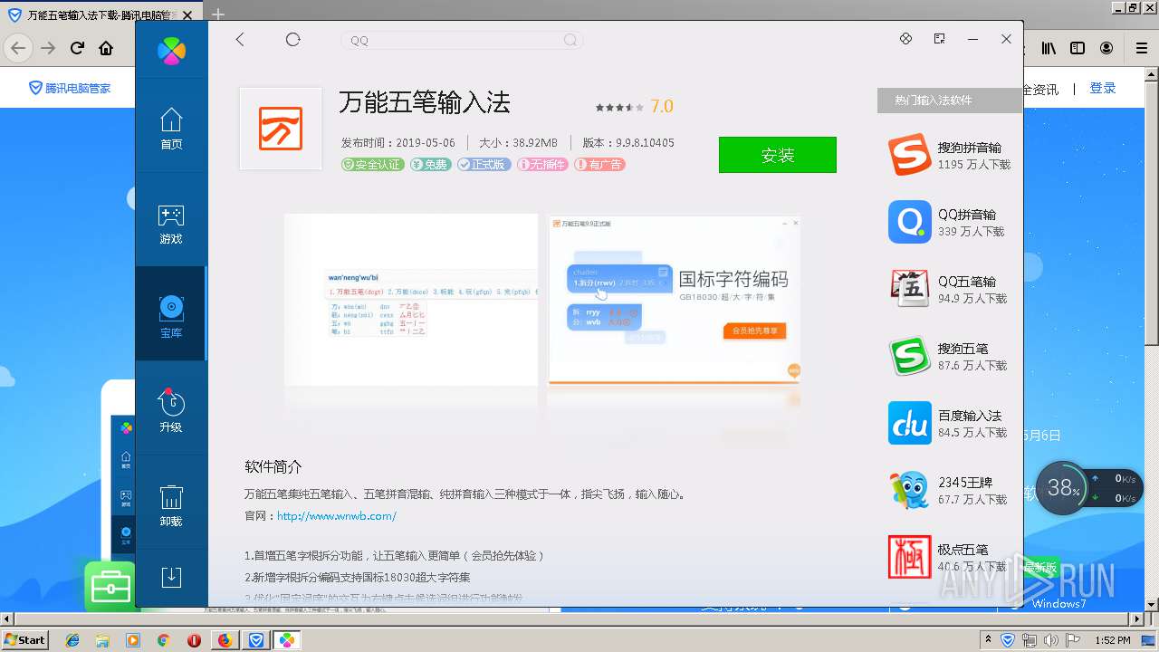
Task: Switch to mini mode icon in manager title bar
Action: pos(939,39)
